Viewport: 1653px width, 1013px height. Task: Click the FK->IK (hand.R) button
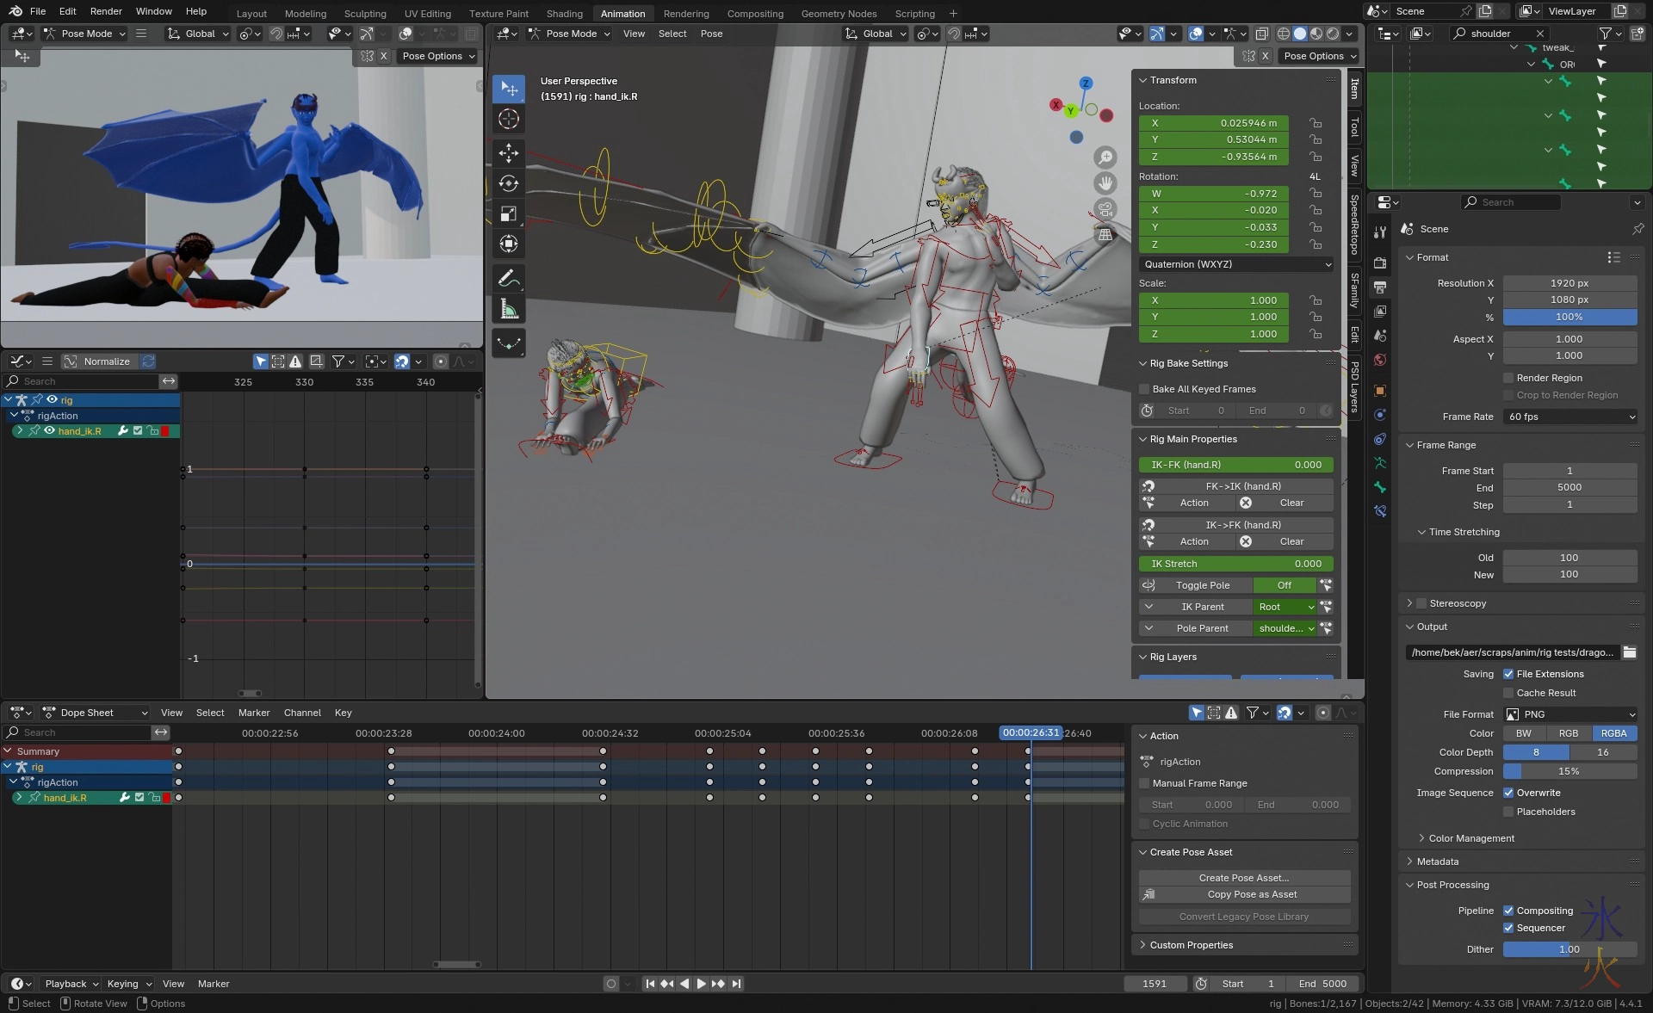(x=1242, y=486)
